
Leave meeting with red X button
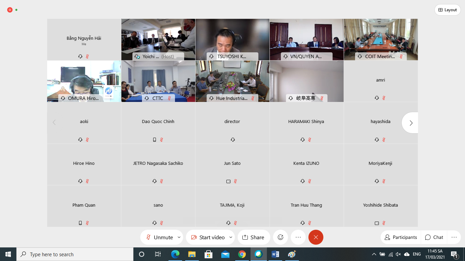[x=316, y=237]
